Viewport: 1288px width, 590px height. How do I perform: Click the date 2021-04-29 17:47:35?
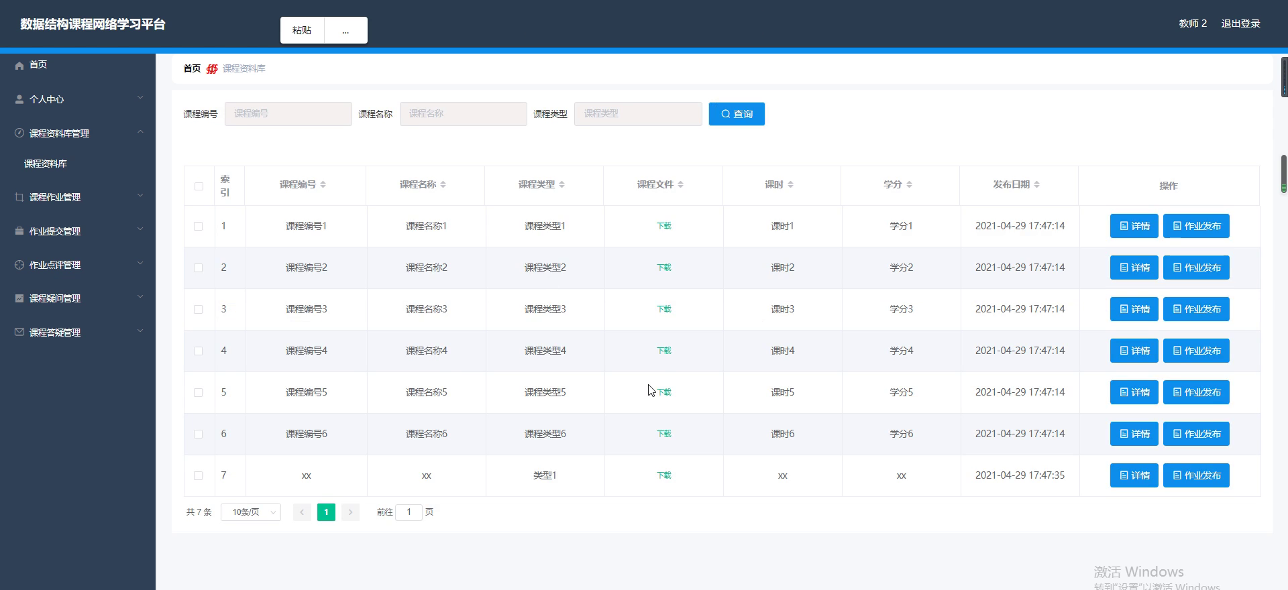click(1020, 475)
